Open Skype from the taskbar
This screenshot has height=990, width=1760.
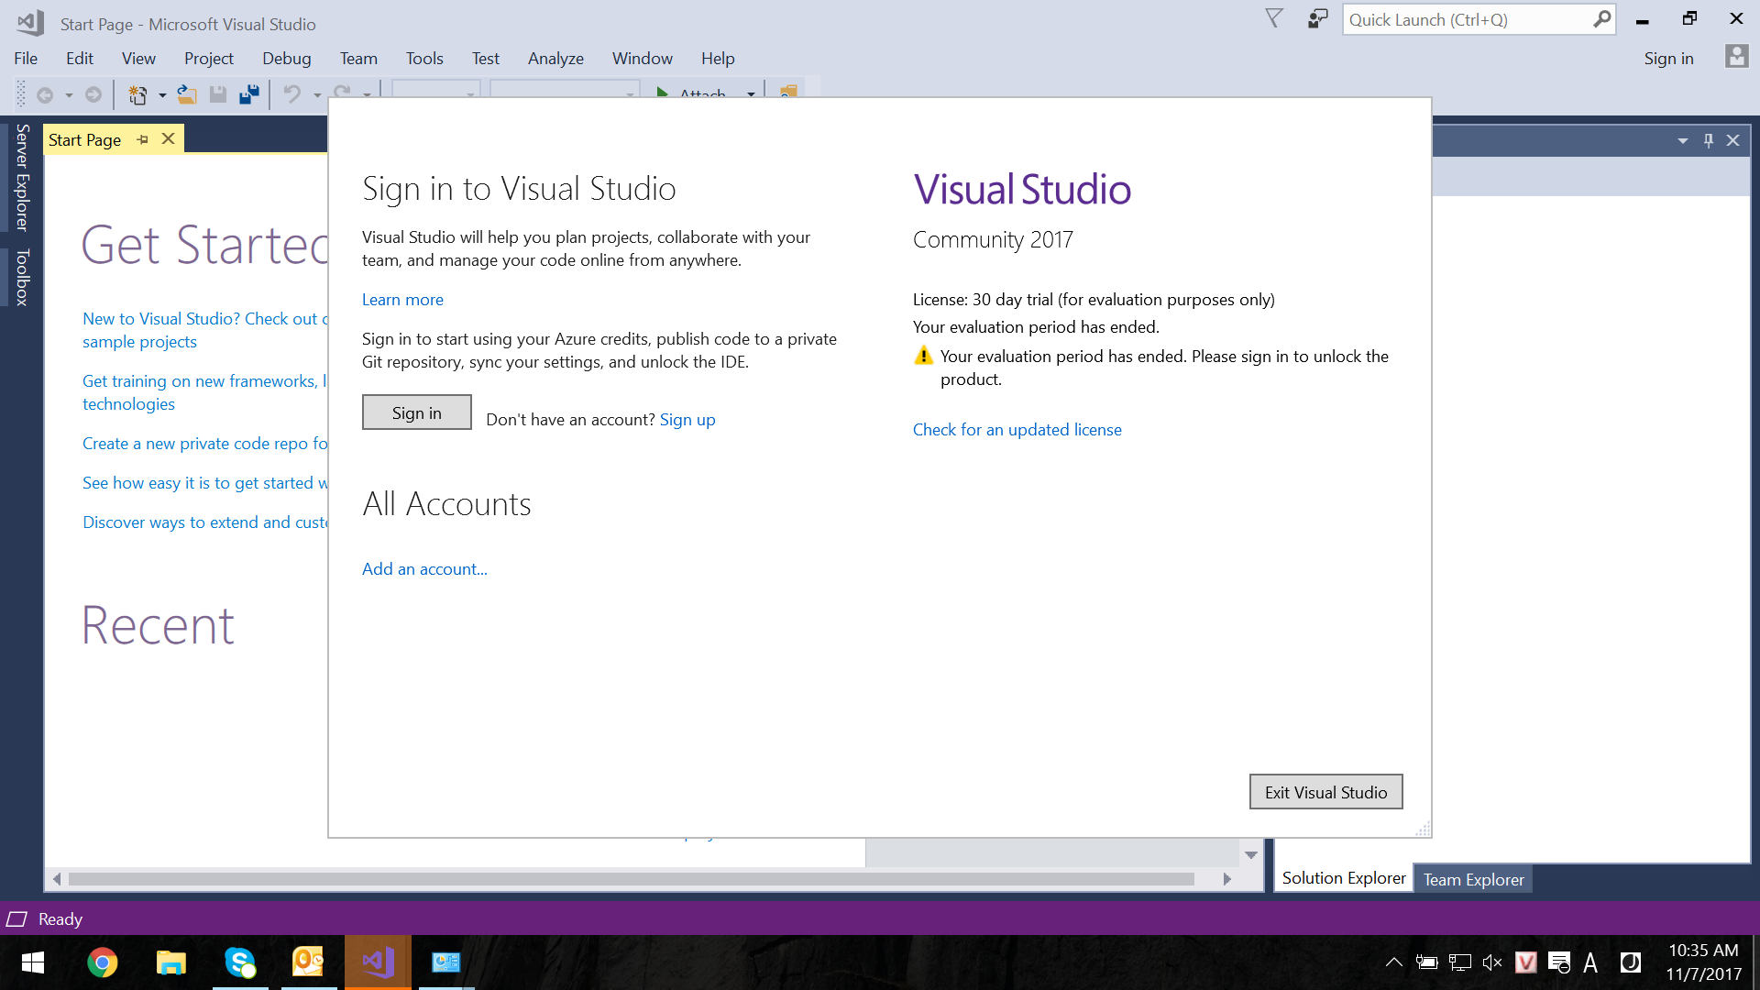[x=240, y=962]
